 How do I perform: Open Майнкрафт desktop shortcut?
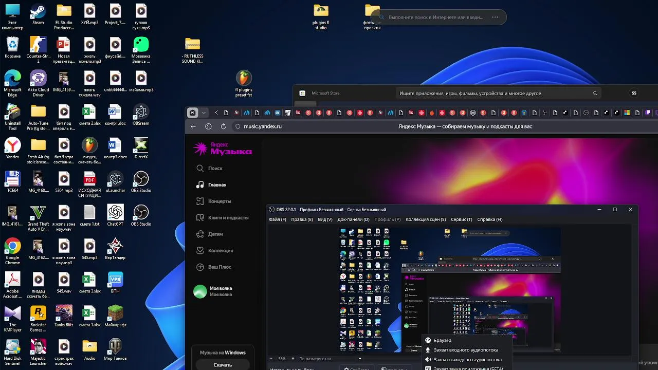115,316
